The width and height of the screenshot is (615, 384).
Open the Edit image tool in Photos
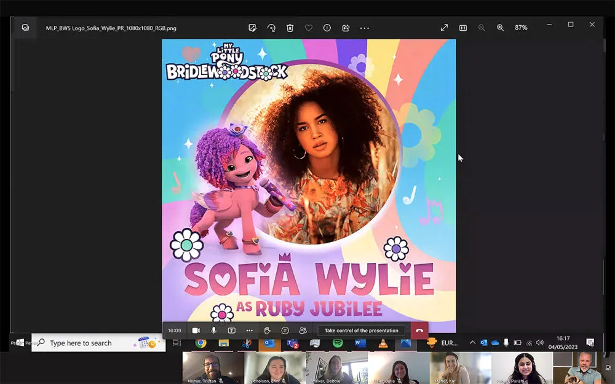click(252, 28)
